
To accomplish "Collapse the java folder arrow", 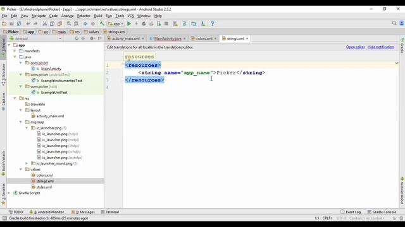I will (15, 57).
